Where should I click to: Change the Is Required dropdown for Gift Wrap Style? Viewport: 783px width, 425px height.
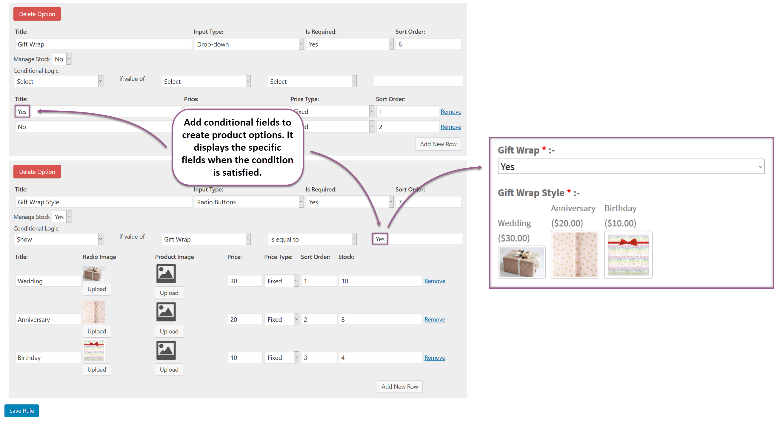[x=350, y=202]
